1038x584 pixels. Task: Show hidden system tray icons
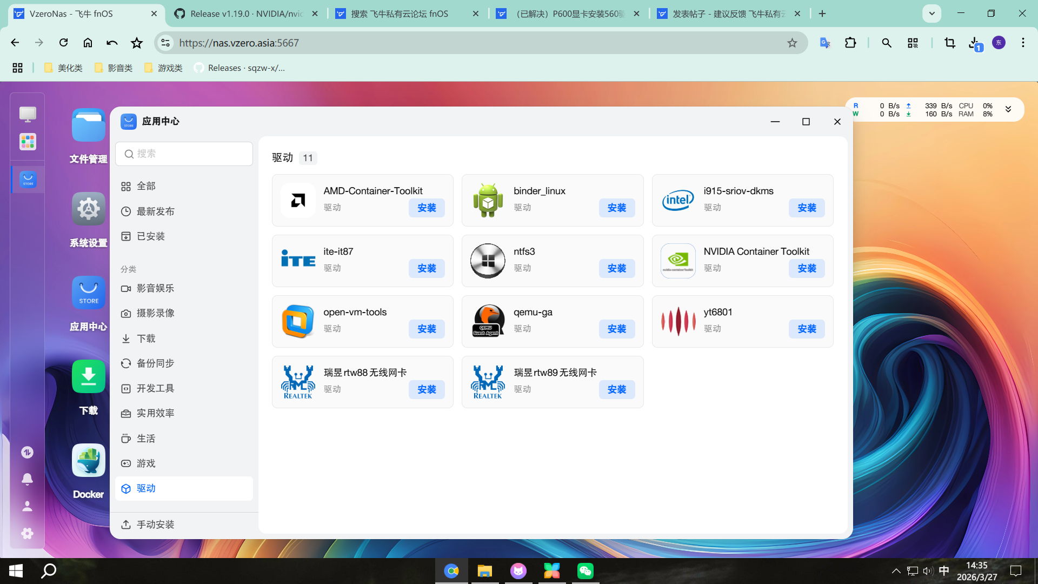[x=896, y=571]
